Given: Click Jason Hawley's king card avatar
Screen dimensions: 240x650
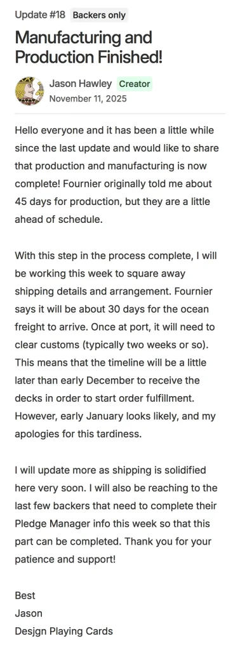Looking at the screenshot, I should coord(29,91).
